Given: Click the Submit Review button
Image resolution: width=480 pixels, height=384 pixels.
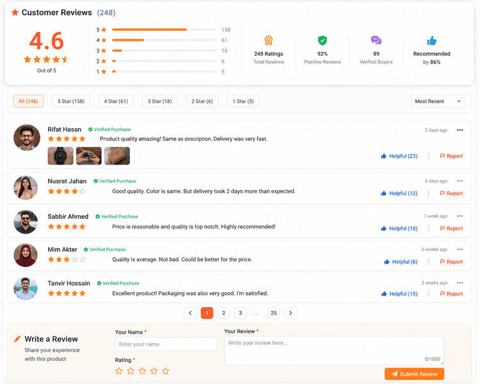Looking at the screenshot, I should click(414, 374).
